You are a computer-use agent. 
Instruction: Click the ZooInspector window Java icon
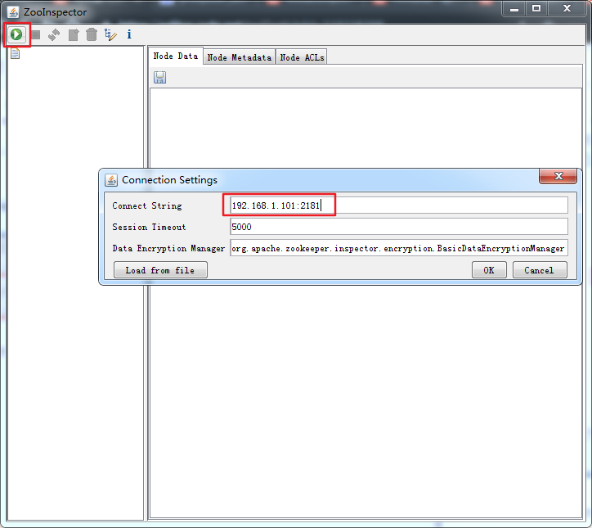[x=13, y=12]
